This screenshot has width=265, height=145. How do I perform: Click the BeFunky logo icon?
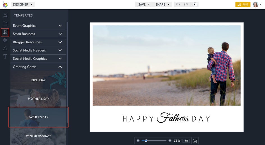5,4
